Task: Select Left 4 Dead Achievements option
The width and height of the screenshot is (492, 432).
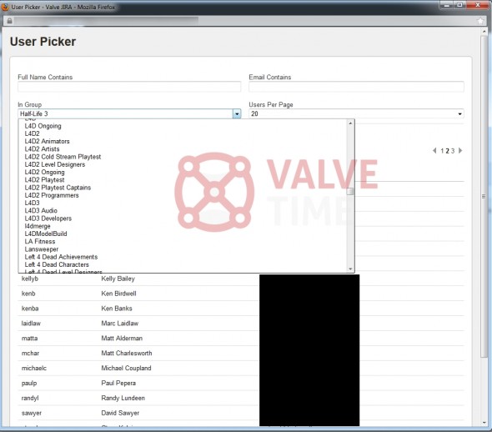Action: [61, 257]
